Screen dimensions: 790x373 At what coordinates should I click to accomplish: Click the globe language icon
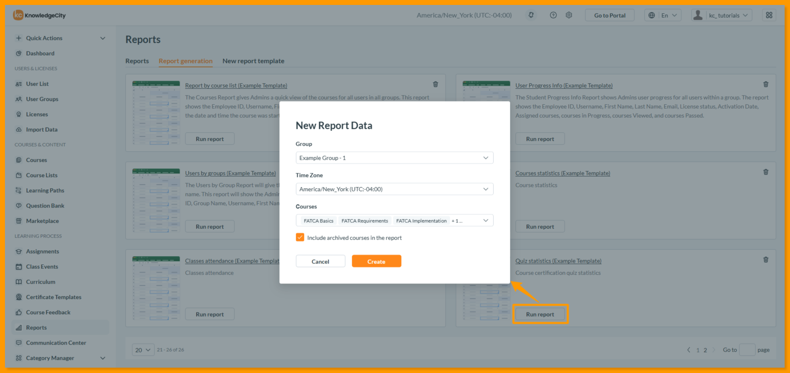tap(652, 15)
